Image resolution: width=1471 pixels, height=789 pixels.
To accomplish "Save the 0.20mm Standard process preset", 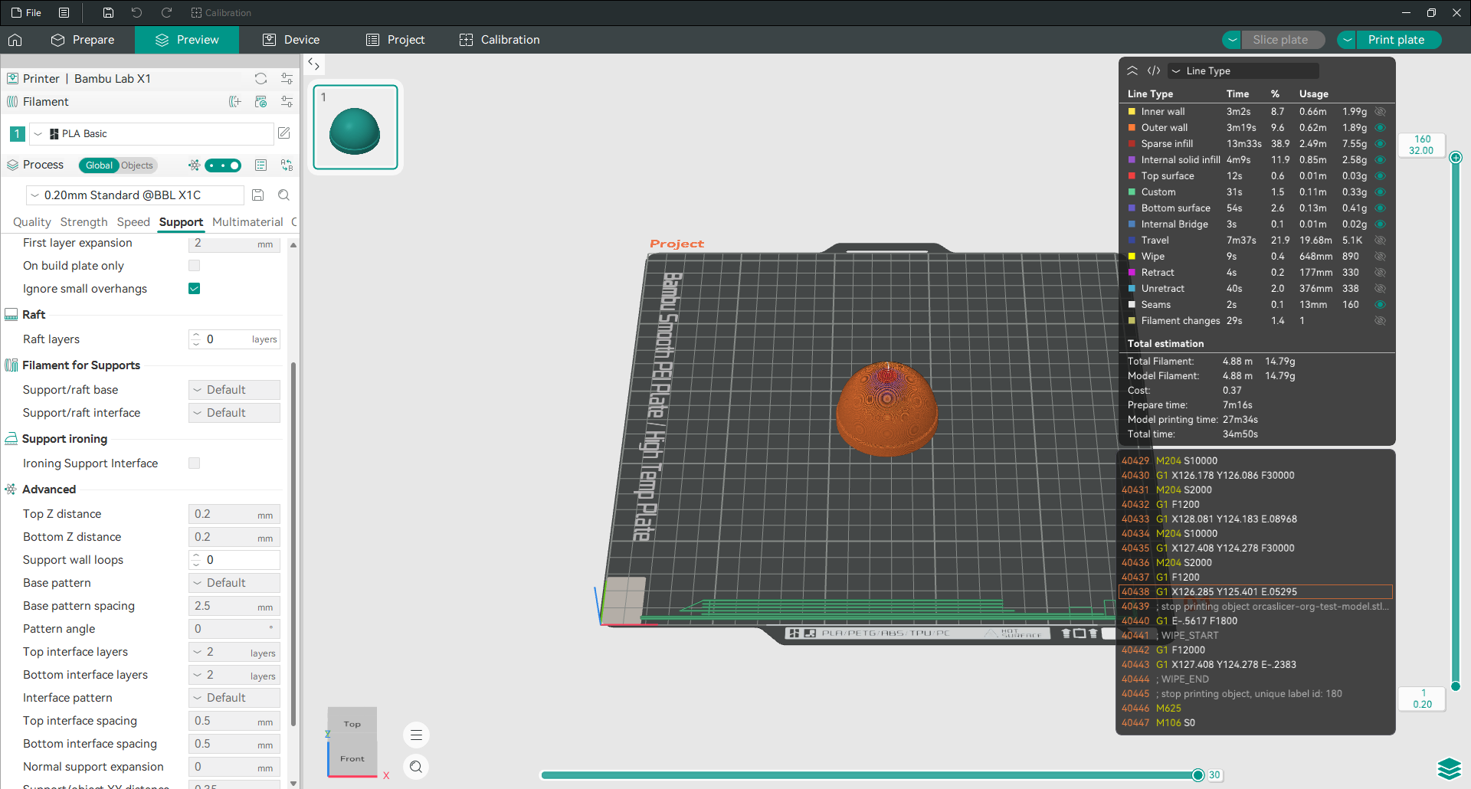I will 258,195.
